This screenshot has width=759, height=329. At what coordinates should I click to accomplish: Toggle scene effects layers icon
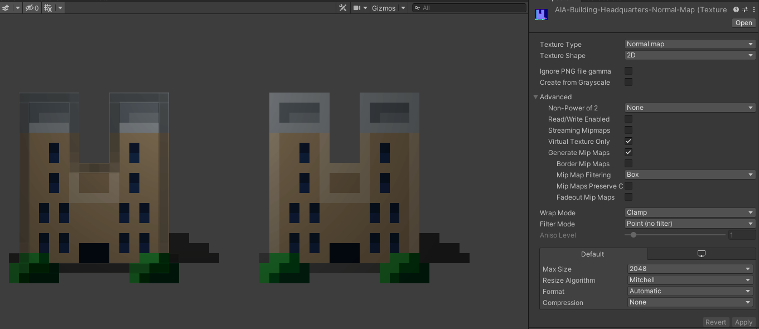pyautogui.click(x=6, y=8)
